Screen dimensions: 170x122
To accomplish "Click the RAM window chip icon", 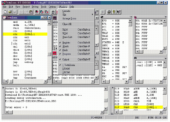I will [x=55, y=18].
